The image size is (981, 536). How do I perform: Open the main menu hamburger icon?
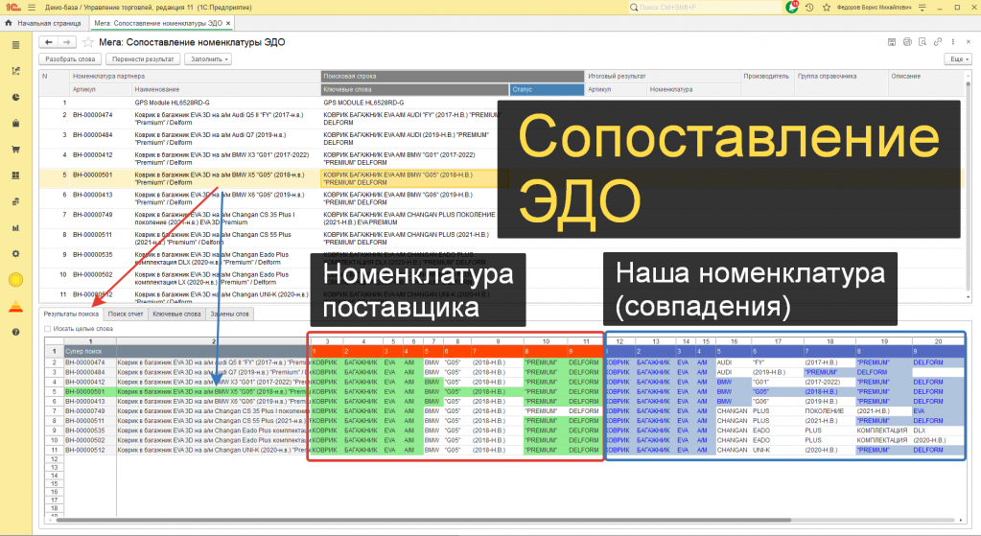(32, 8)
